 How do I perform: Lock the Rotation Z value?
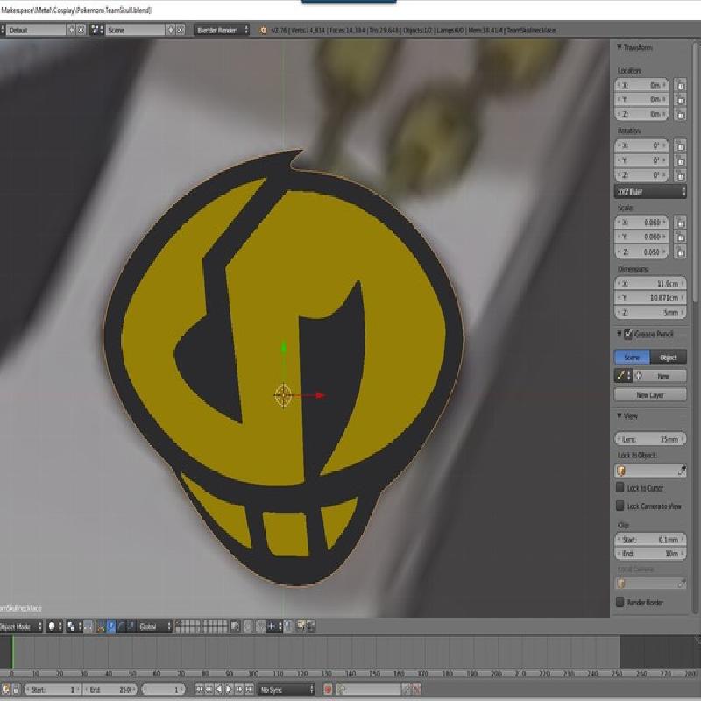(680, 174)
